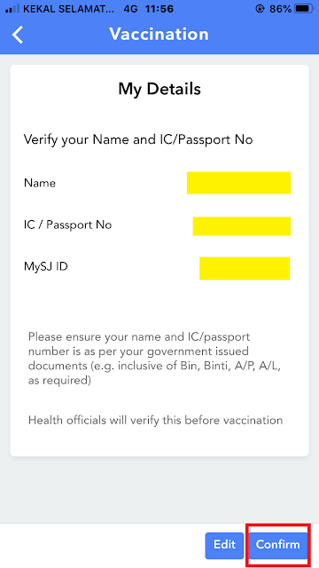319x568 pixels.
Task: Tap the IC / Passport No label
Action: (67, 225)
